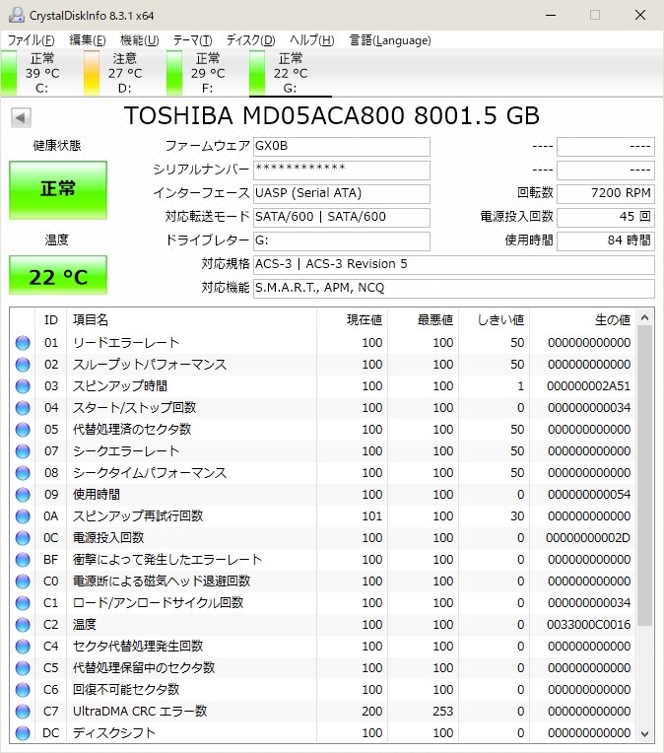Click the green 正常 health status button
This screenshot has width=664, height=753.
point(58,189)
